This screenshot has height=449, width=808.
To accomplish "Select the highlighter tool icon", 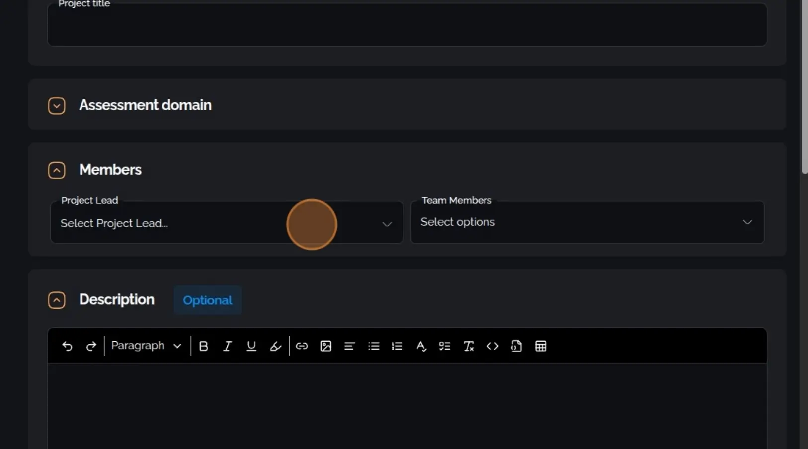I will [275, 346].
